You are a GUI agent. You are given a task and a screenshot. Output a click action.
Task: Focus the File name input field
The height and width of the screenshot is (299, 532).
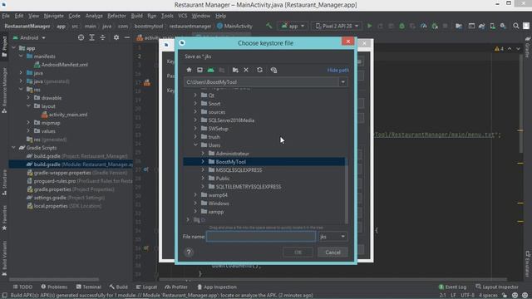click(x=261, y=236)
